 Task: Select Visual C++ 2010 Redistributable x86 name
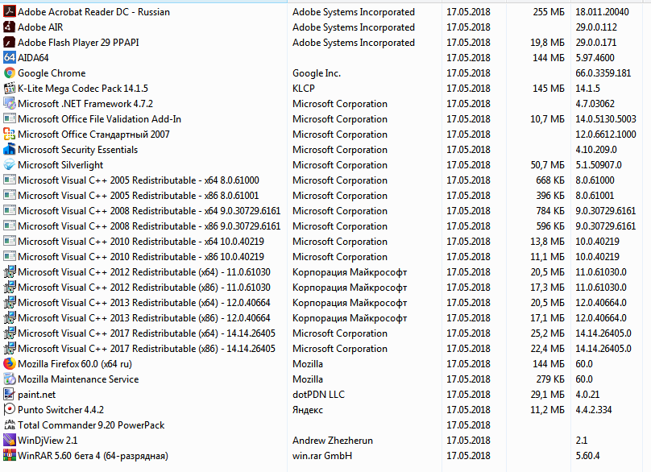(x=141, y=257)
